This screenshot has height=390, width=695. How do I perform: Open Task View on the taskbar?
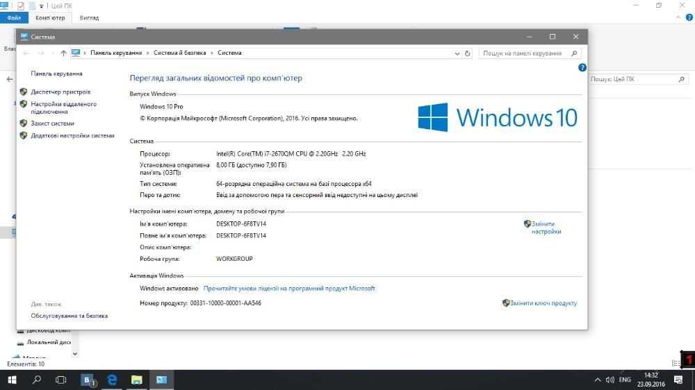(x=60, y=380)
